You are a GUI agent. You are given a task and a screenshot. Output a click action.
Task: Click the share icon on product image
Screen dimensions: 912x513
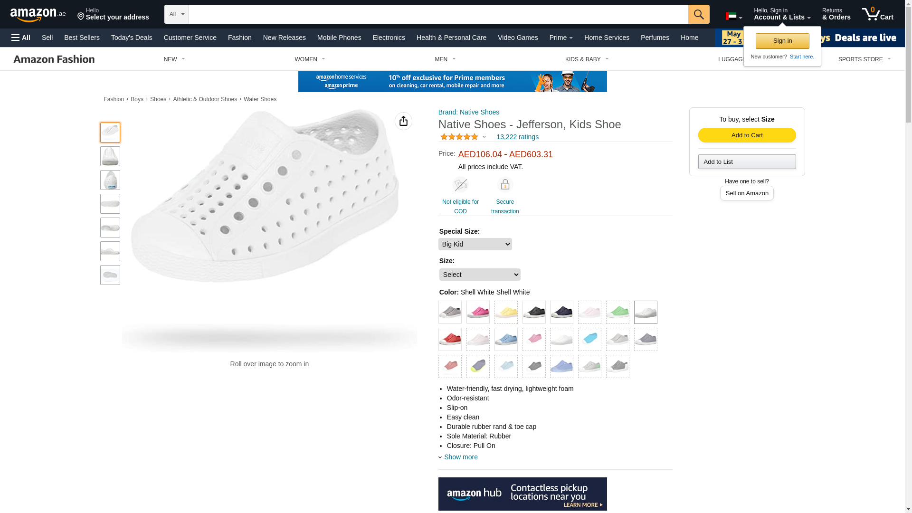pos(403,121)
